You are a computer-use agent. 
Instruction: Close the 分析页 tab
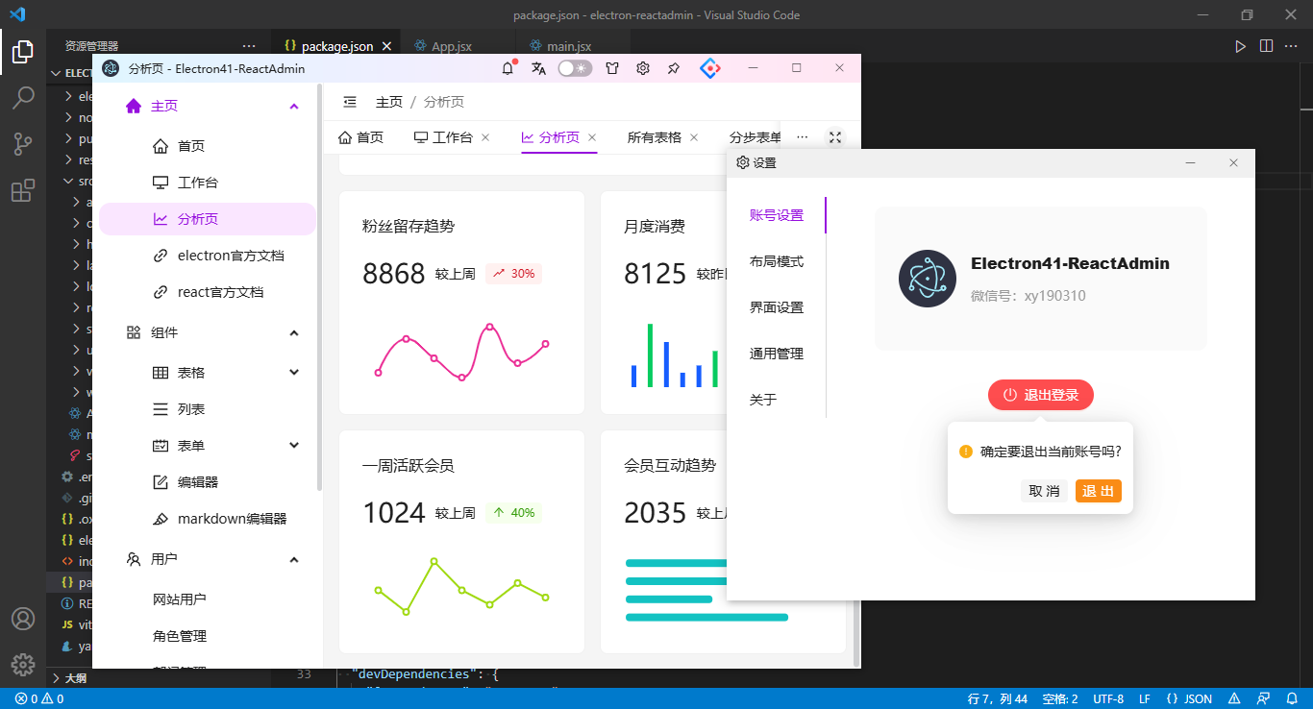click(x=592, y=137)
